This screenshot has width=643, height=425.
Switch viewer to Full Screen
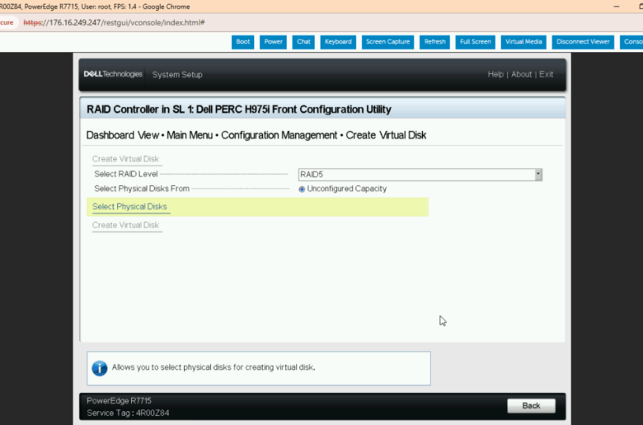(x=476, y=42)
